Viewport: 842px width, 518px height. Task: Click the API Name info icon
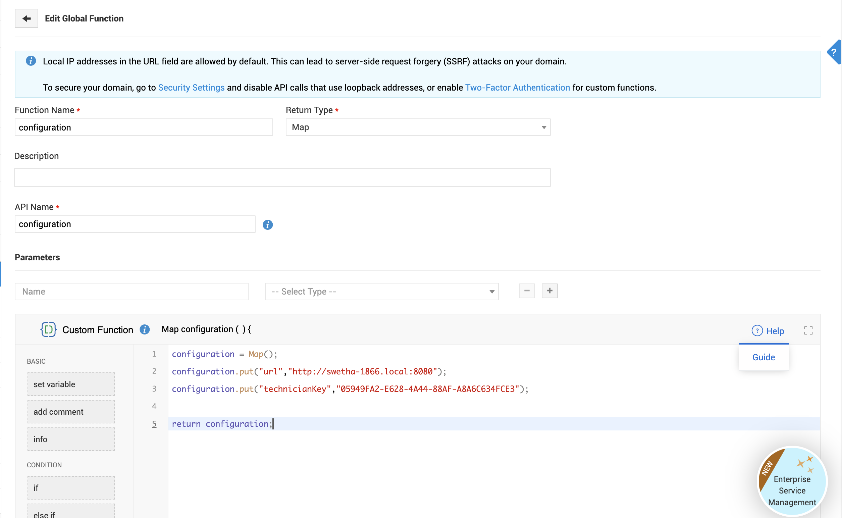tap(268, 225)
